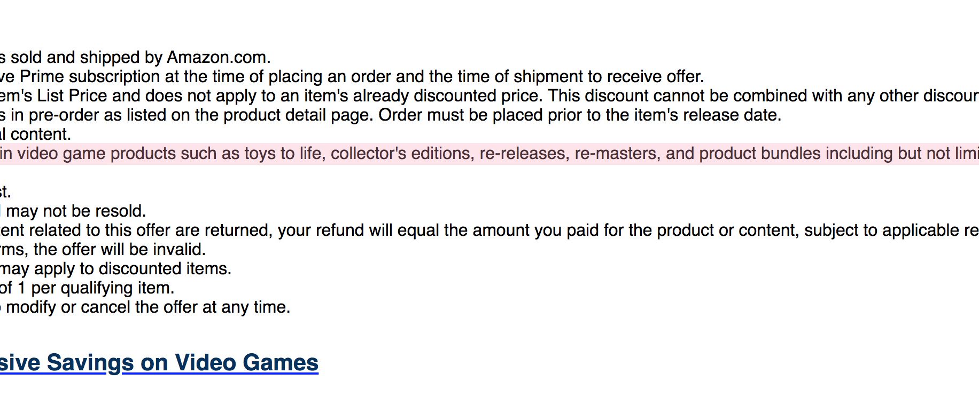Click the Prime subscription terms line

[x=352, y=77]
